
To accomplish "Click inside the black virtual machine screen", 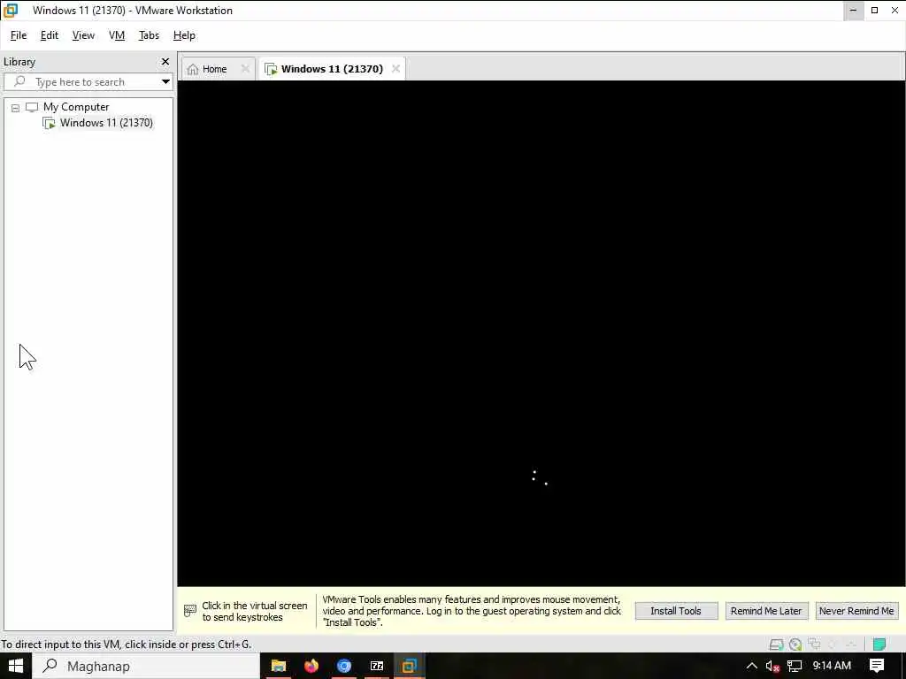I will point(541,333).
